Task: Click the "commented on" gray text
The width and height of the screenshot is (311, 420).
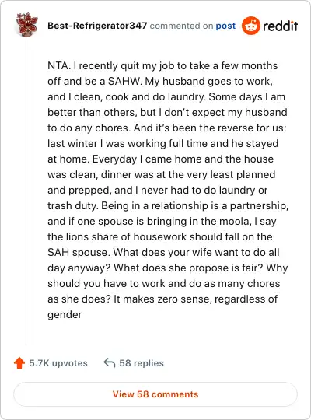Action: click(181, 26)
